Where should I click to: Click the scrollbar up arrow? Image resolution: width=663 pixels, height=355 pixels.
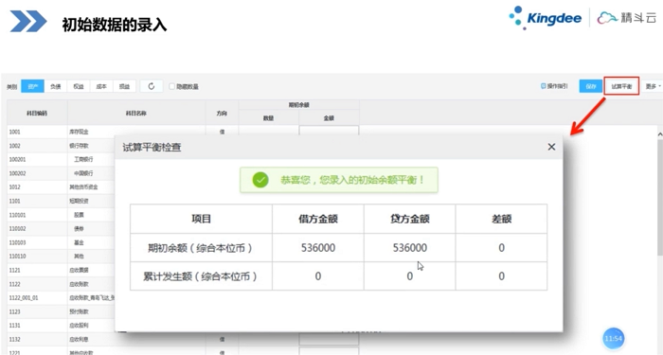coord(659,134)
